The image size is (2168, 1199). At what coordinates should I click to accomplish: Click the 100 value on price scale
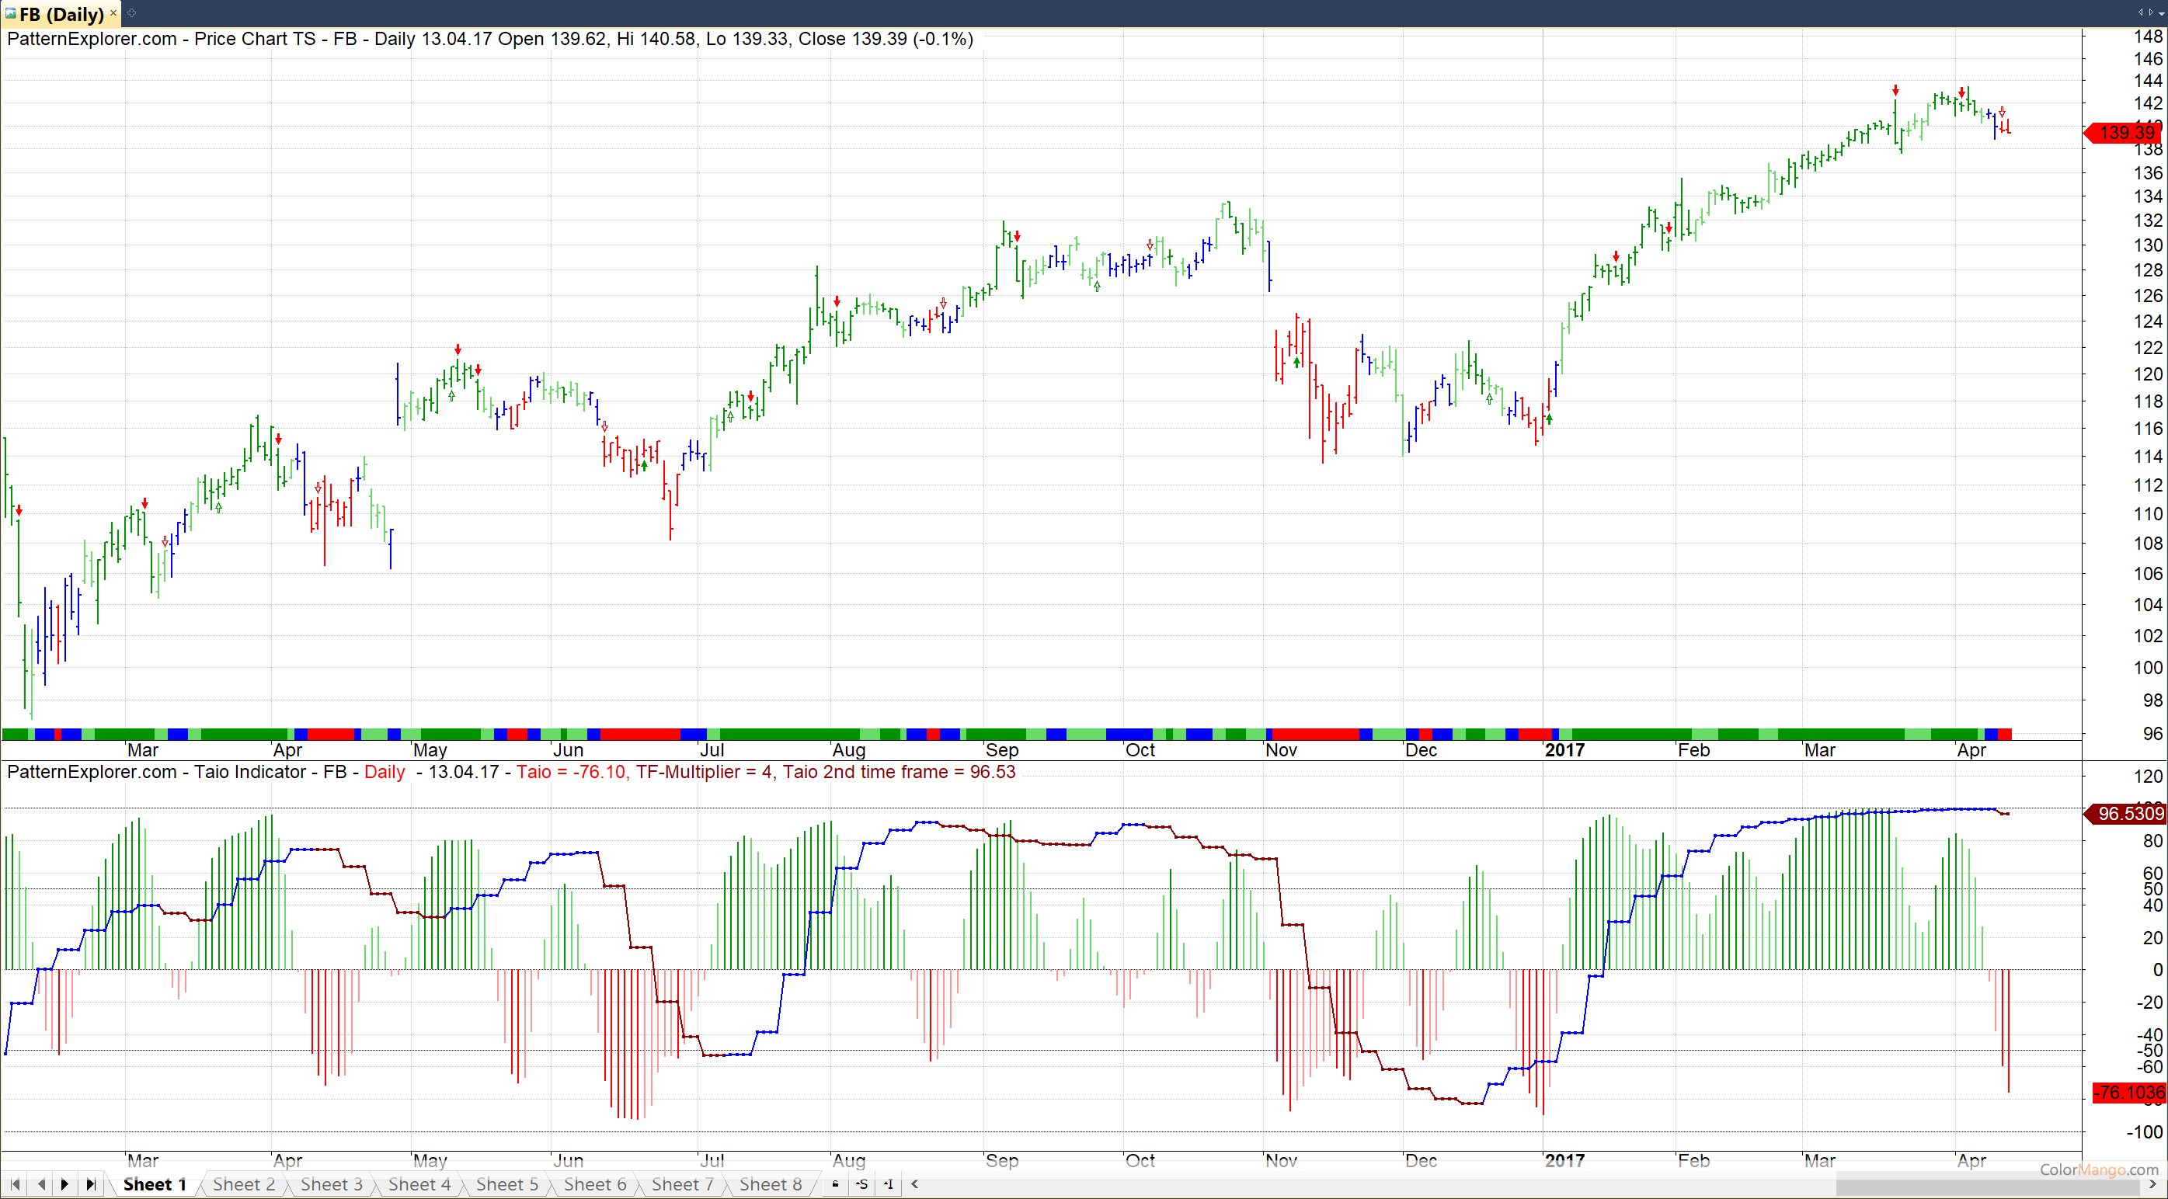(2148, 667)
